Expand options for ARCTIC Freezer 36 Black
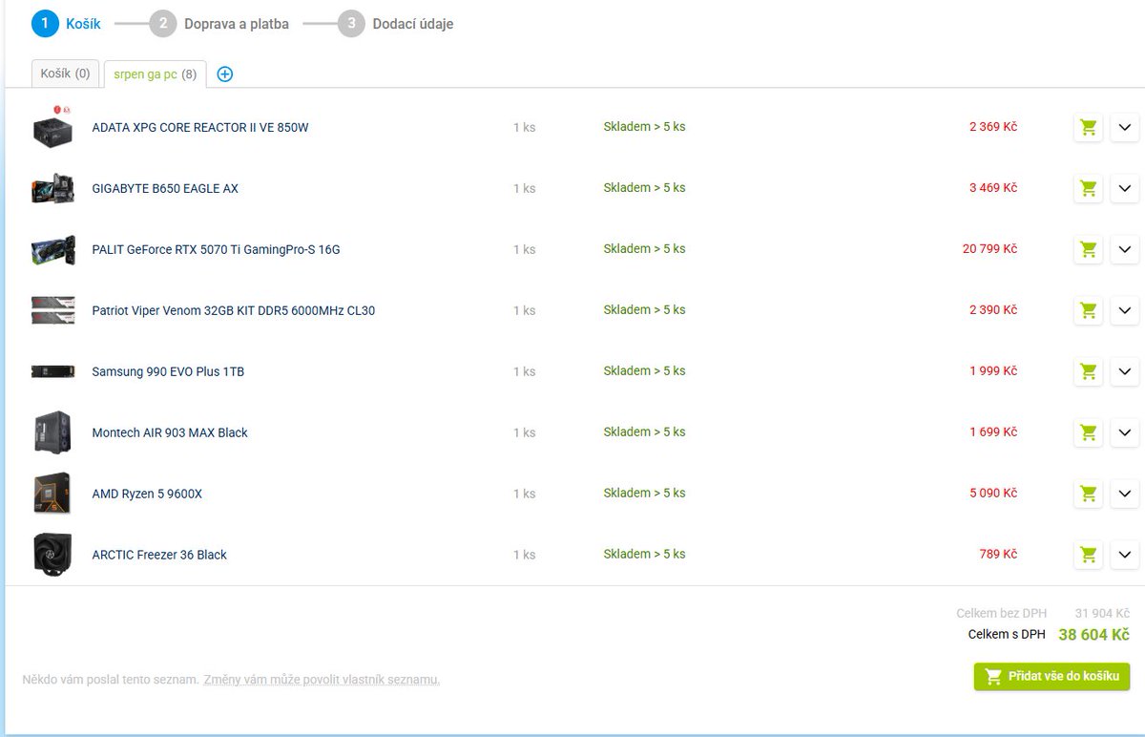This screenshot has width=1145, height=737. 1125,555
